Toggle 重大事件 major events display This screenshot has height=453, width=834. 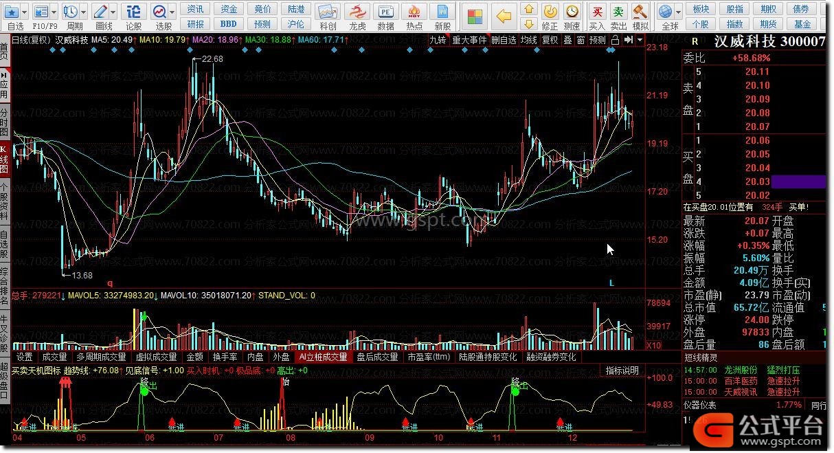[x=469, y=40]
